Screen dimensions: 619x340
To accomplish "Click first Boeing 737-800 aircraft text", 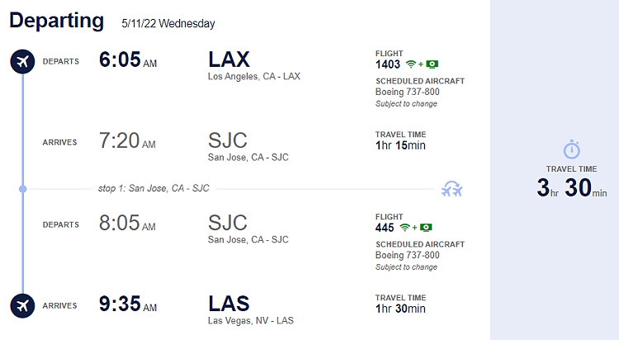I will pyautogui.click(x=408, y=92).
